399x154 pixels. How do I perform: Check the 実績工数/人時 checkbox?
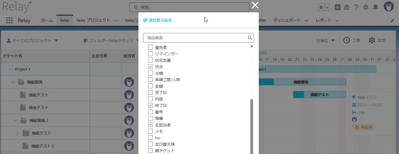150,80
